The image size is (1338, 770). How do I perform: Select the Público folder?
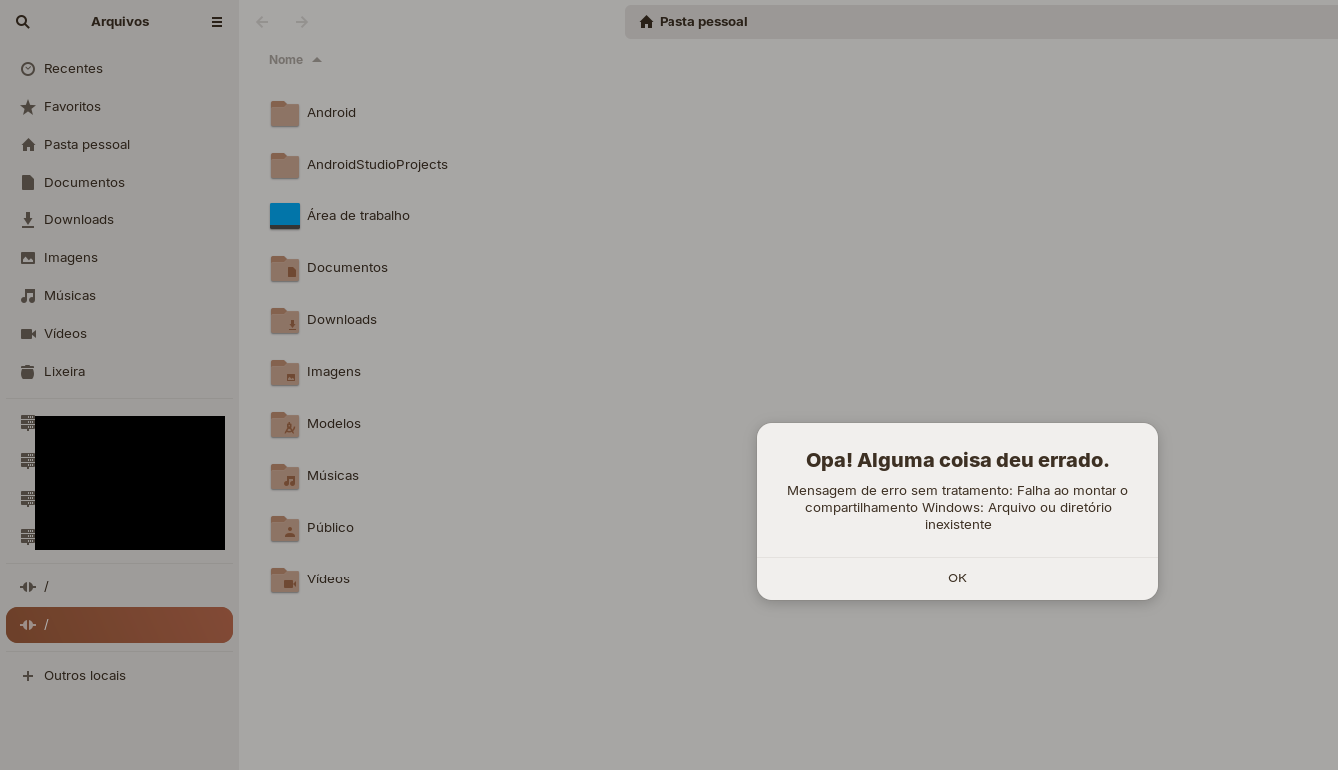click(x=329, y=528)
